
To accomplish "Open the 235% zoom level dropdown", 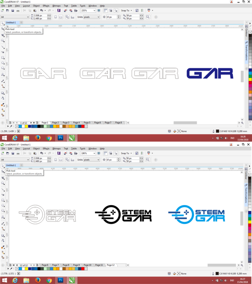I will click(94, 10).
